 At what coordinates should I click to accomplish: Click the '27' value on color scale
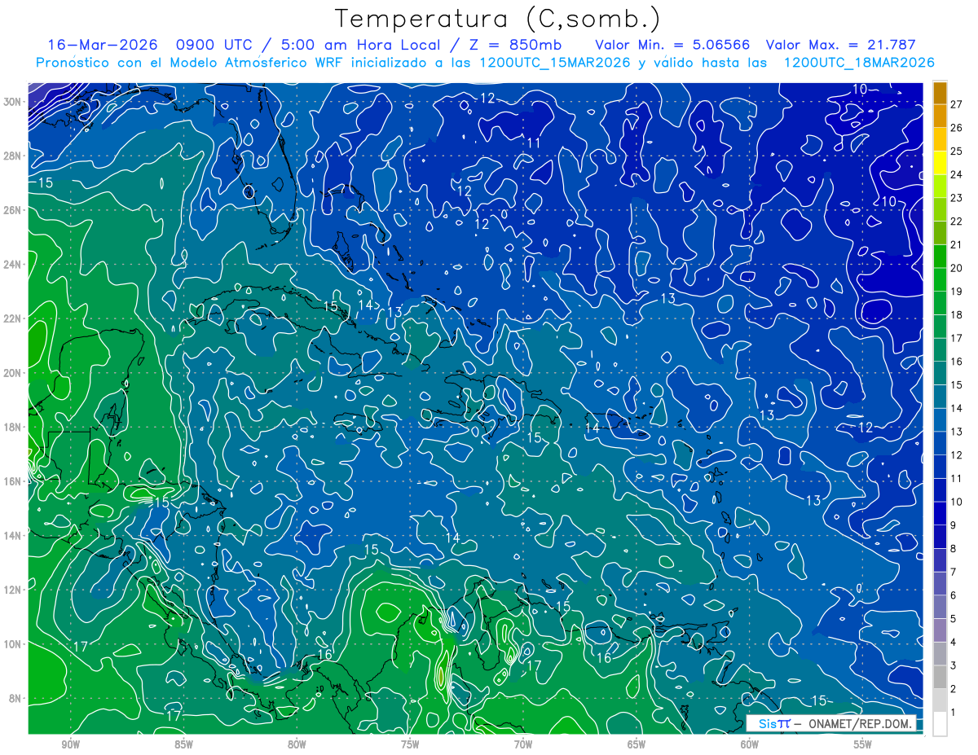[x=957, y=103]
